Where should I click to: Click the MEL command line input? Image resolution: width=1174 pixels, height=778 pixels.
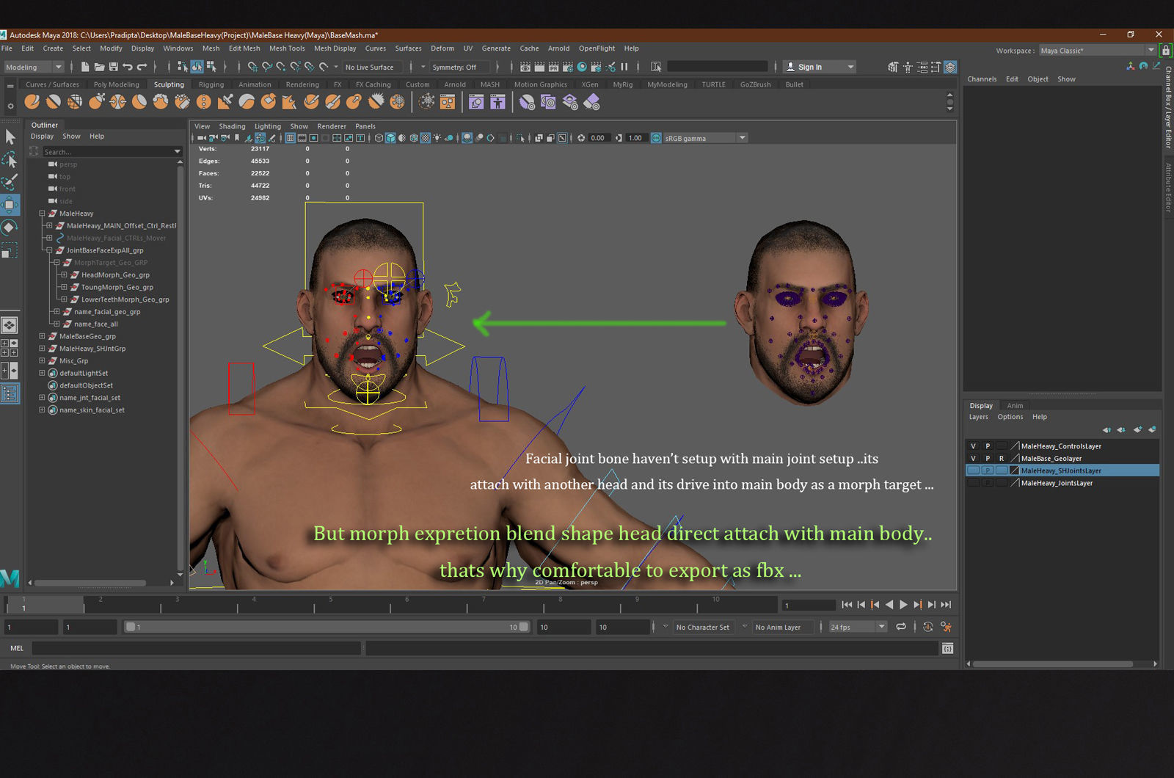(196, 648)
